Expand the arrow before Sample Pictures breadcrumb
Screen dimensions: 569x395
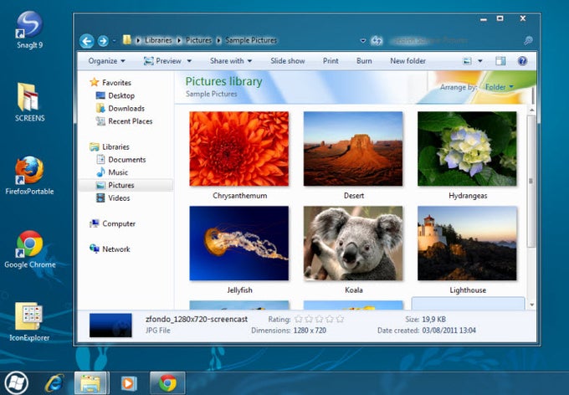point(219,41)
